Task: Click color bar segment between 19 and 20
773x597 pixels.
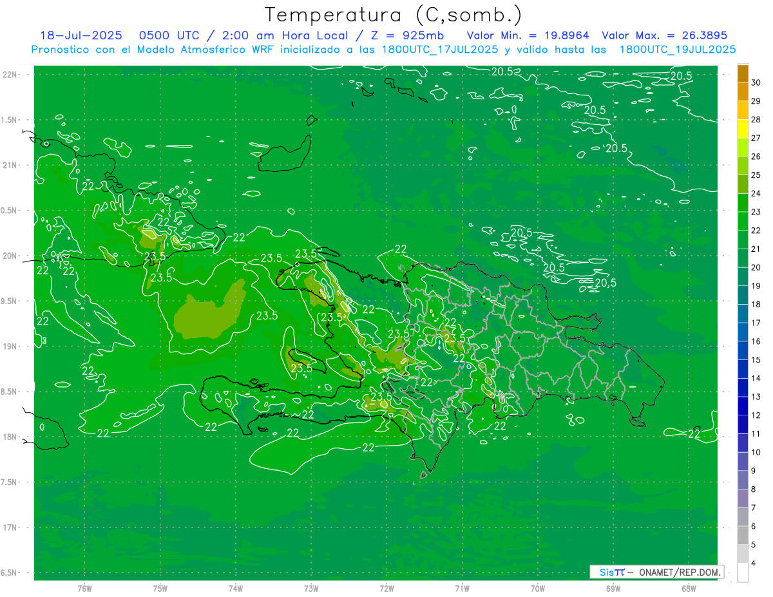Action: pyautogui.click(x=743, y=276)
